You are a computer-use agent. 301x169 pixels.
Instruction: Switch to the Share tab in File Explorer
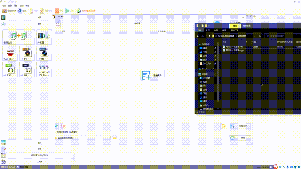216,30
